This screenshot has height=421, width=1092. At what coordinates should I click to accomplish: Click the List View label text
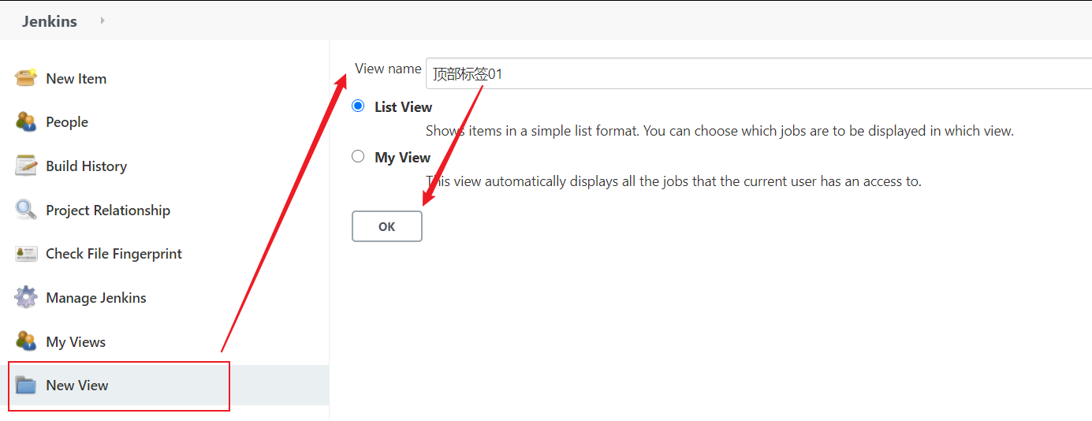pyautogui.click(x=403, y=106)
